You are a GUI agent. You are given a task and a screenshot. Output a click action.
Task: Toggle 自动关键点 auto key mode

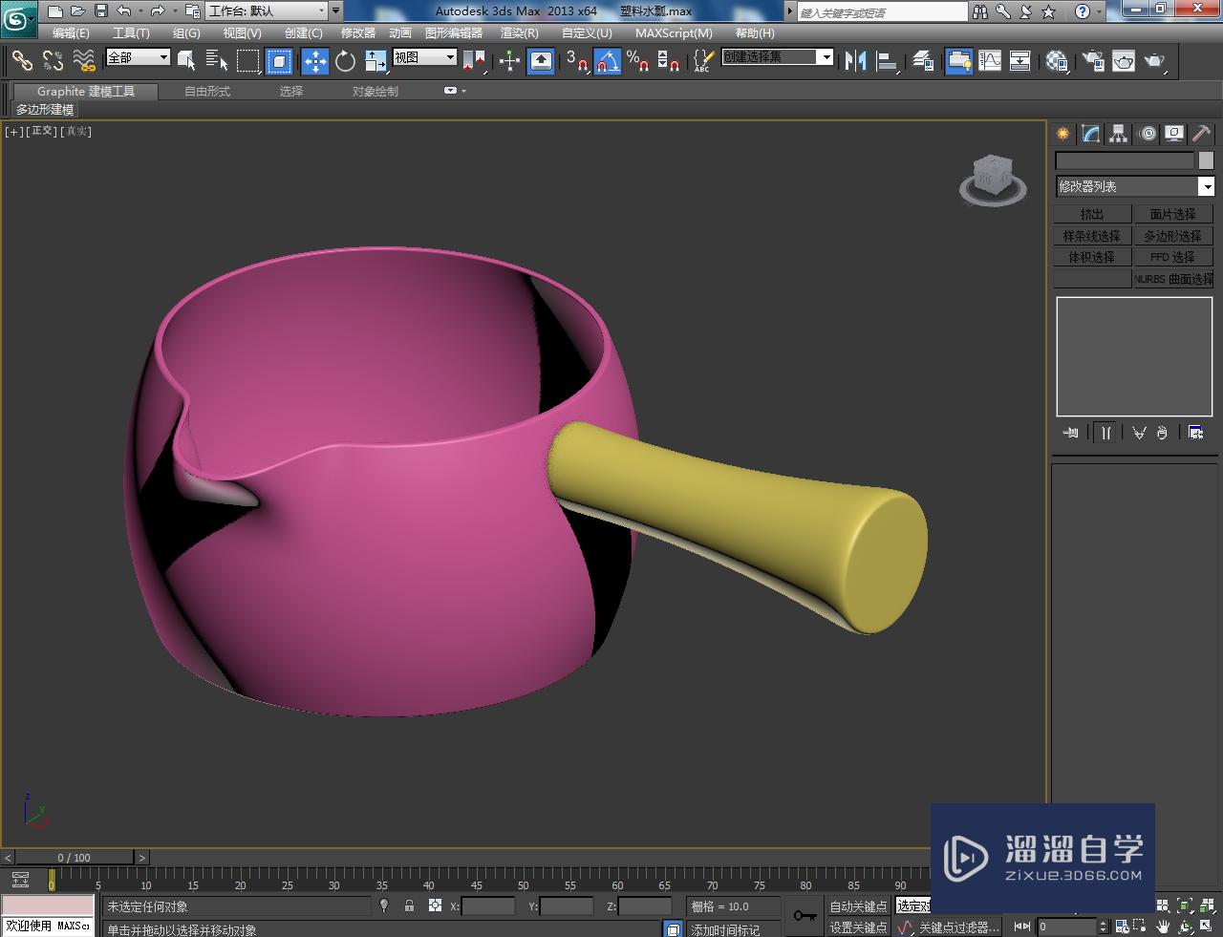pyautogui.click(x=858, y=906)
